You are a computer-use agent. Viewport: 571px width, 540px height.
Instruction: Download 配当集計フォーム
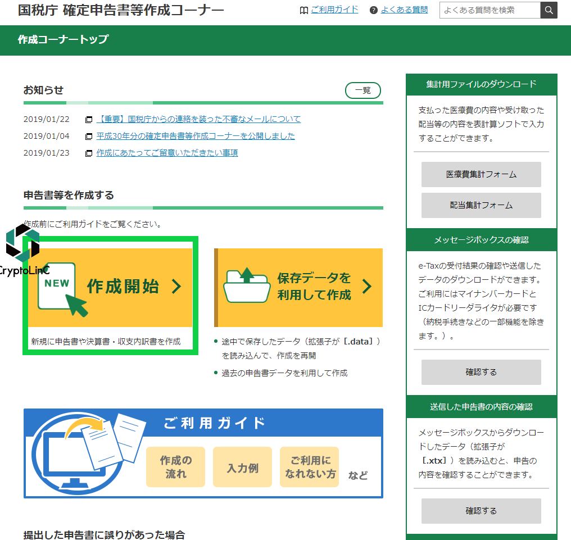[481, 205]
